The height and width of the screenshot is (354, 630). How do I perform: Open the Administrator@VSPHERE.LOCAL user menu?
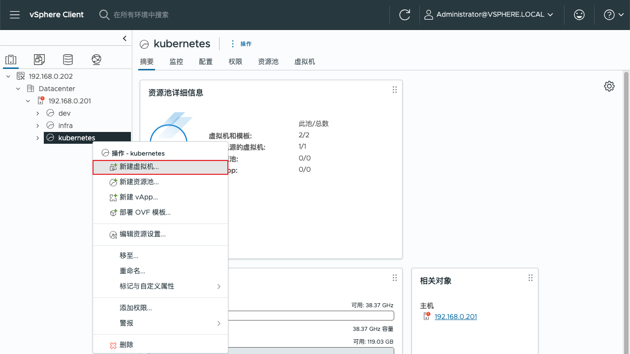point(489,15)
